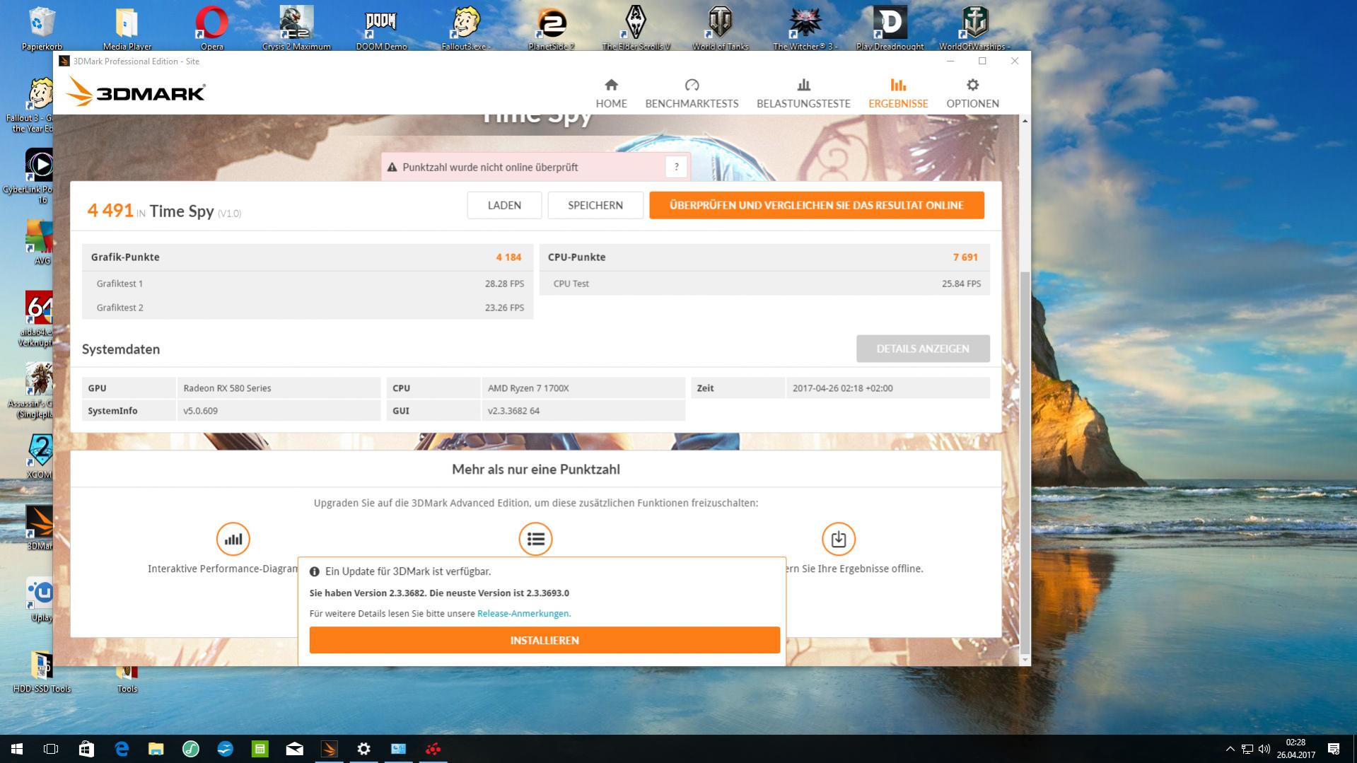Open the Windows Start menu

(x=17, y=749)
